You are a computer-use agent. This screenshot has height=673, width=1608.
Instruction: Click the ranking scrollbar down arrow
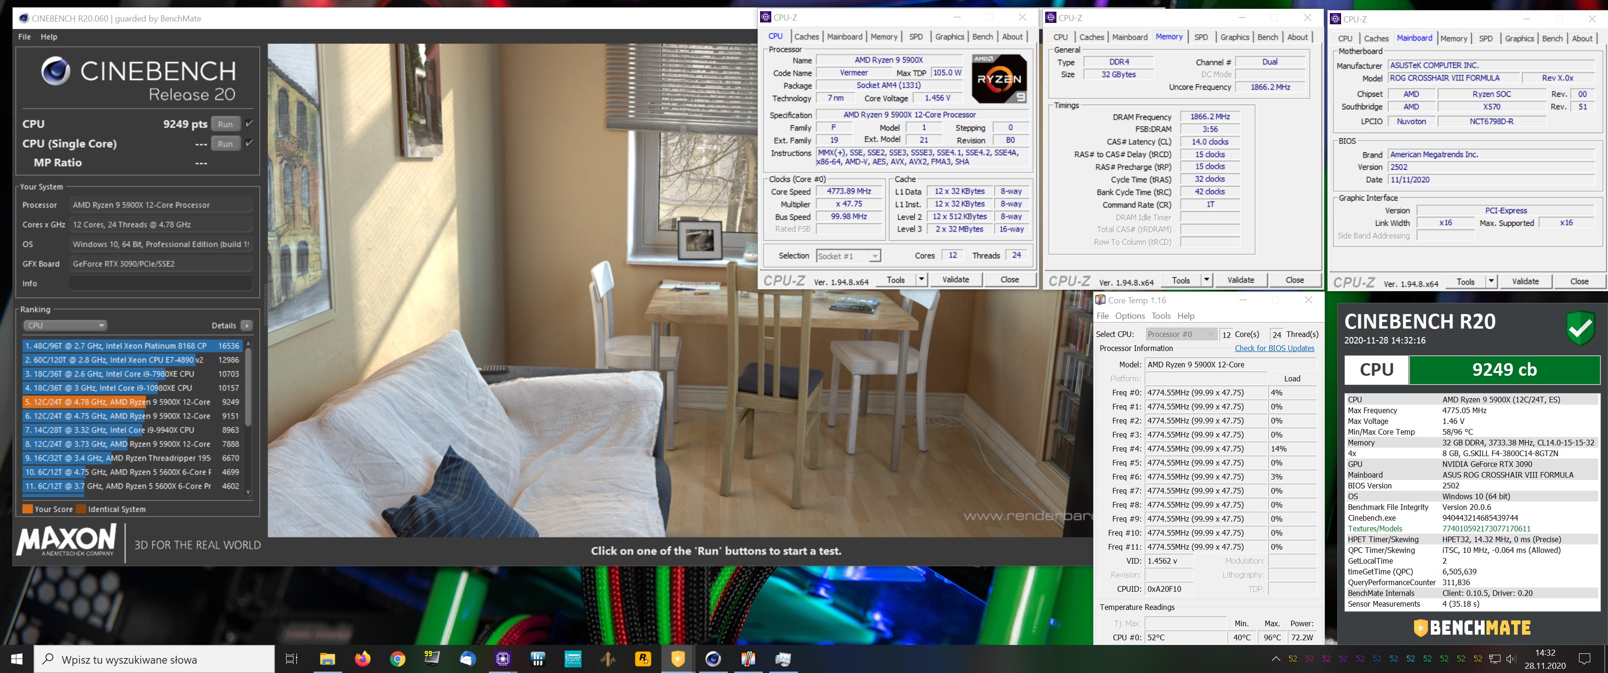click(x=248, y=493)
